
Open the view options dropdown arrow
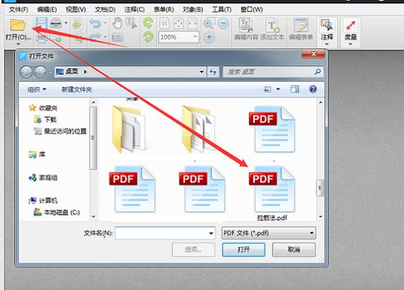click(278, 90)
